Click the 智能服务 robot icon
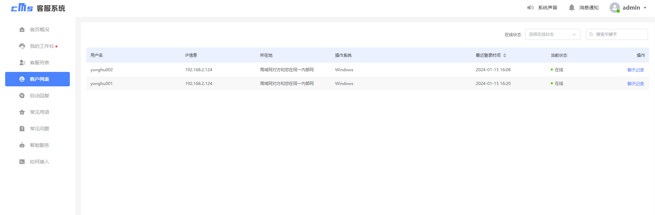Image resolution: width=655 pixels, height=215 pixels. pos(22,145)
